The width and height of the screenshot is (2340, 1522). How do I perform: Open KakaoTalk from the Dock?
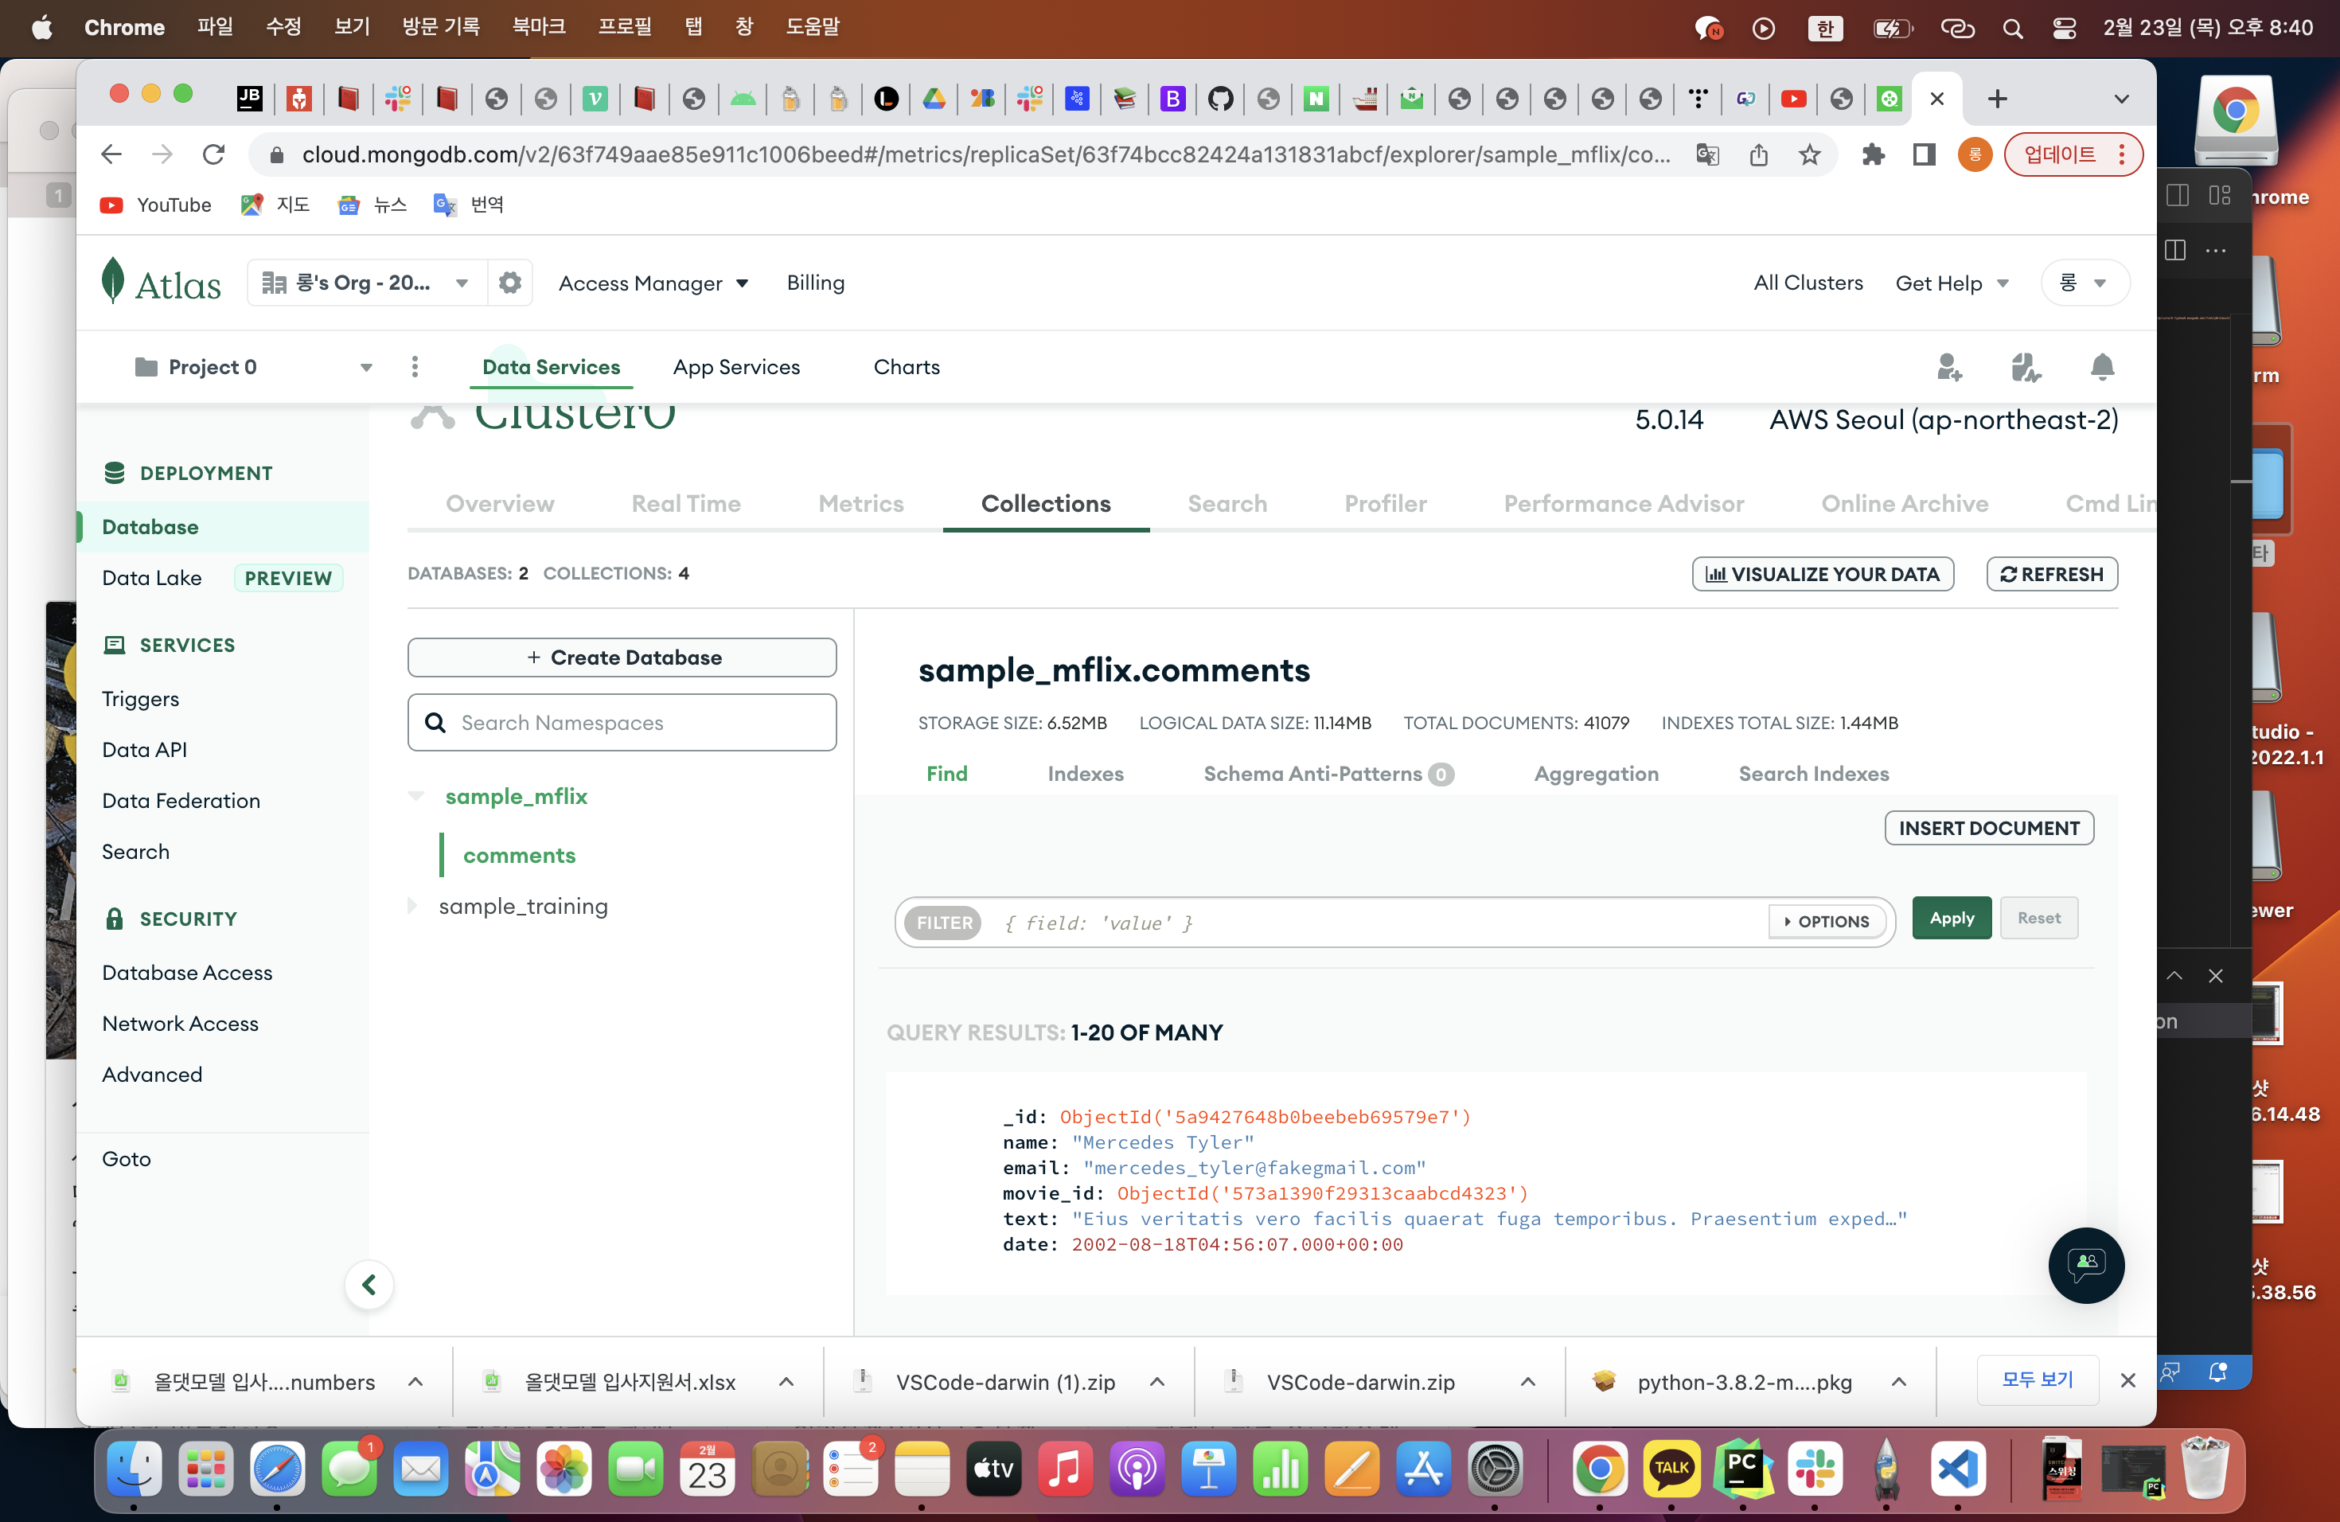1671,1470
